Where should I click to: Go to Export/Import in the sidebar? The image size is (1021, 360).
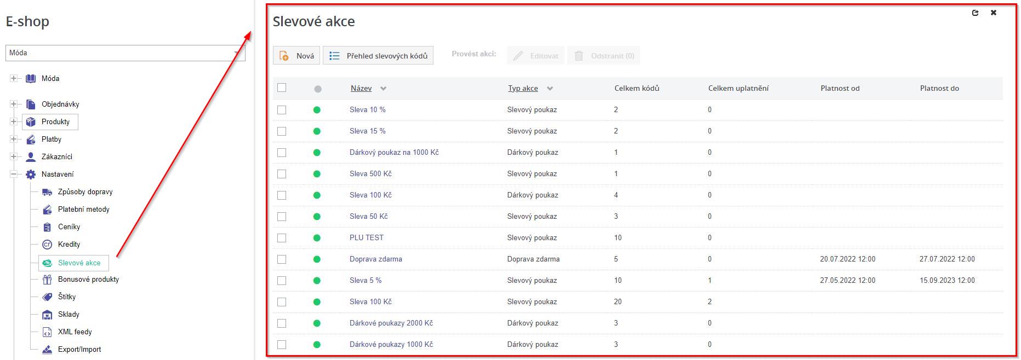79,350
